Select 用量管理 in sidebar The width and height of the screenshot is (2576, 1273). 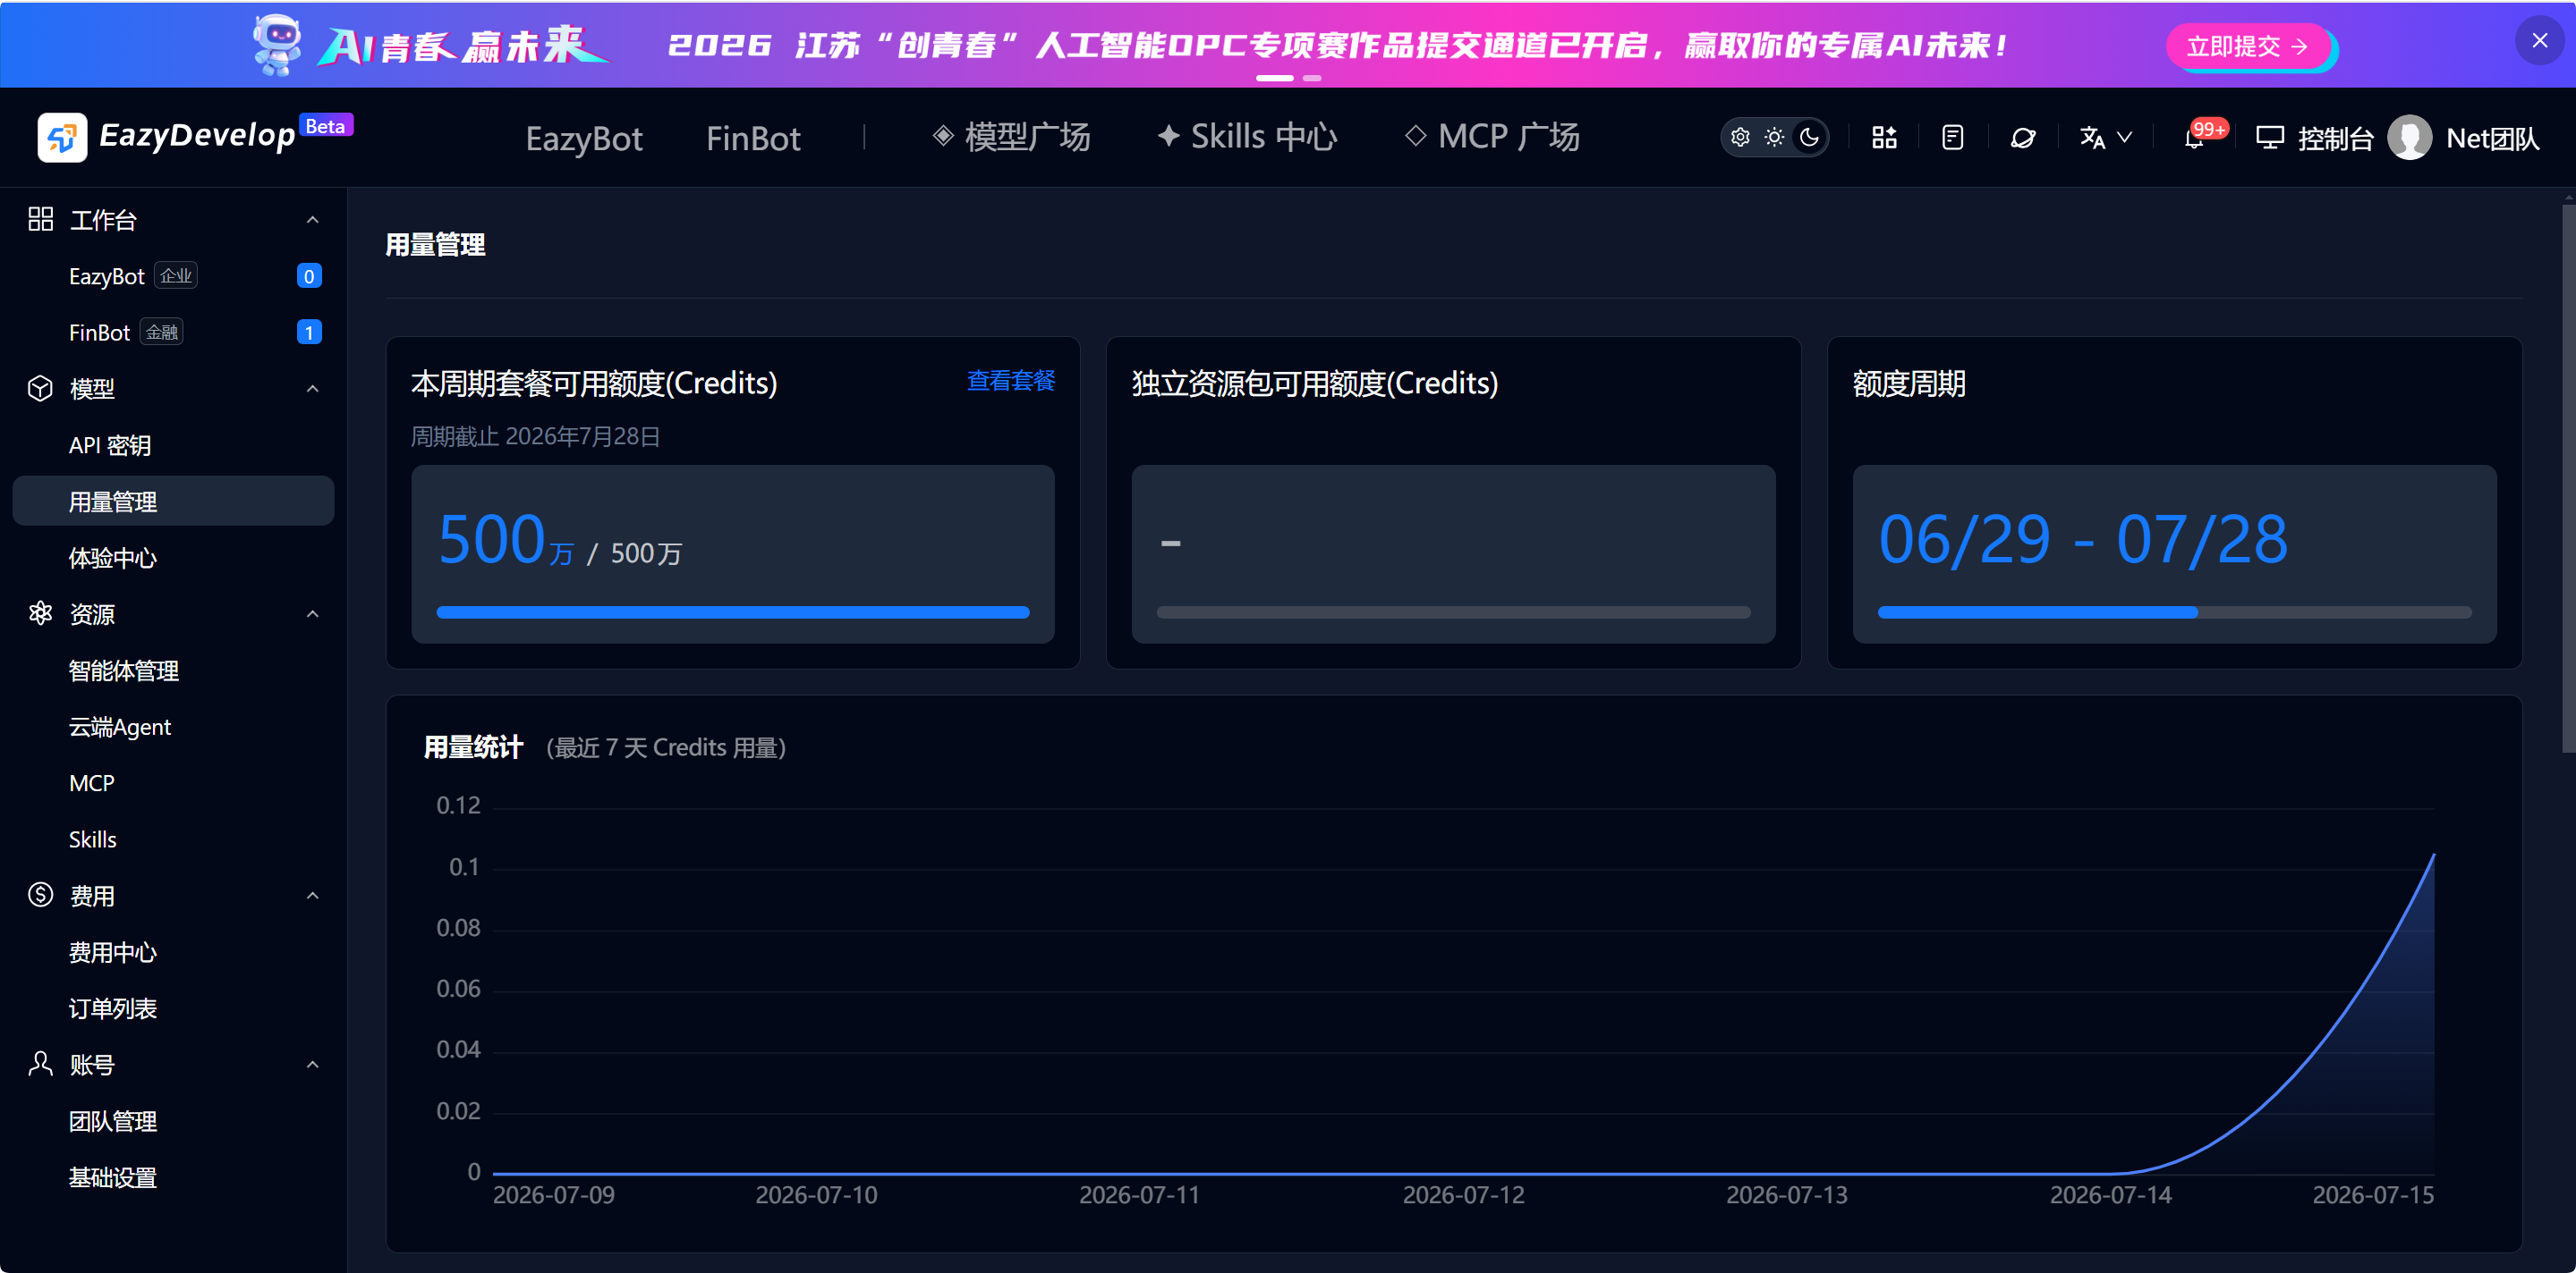tap(173, 501)
